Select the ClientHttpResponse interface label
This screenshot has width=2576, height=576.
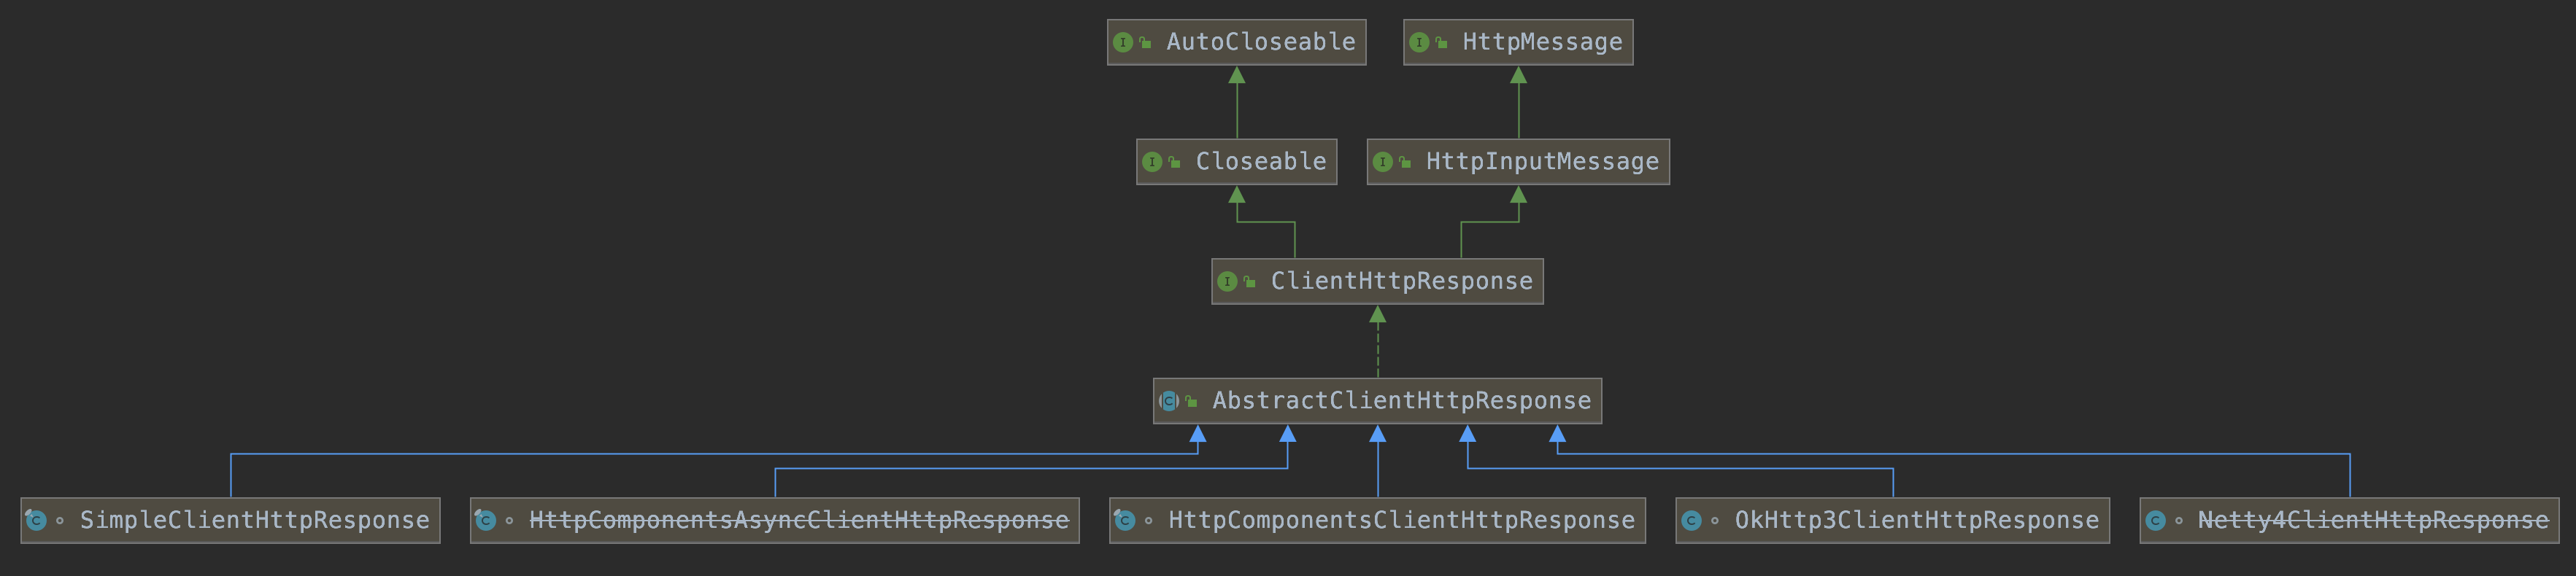1401,281
